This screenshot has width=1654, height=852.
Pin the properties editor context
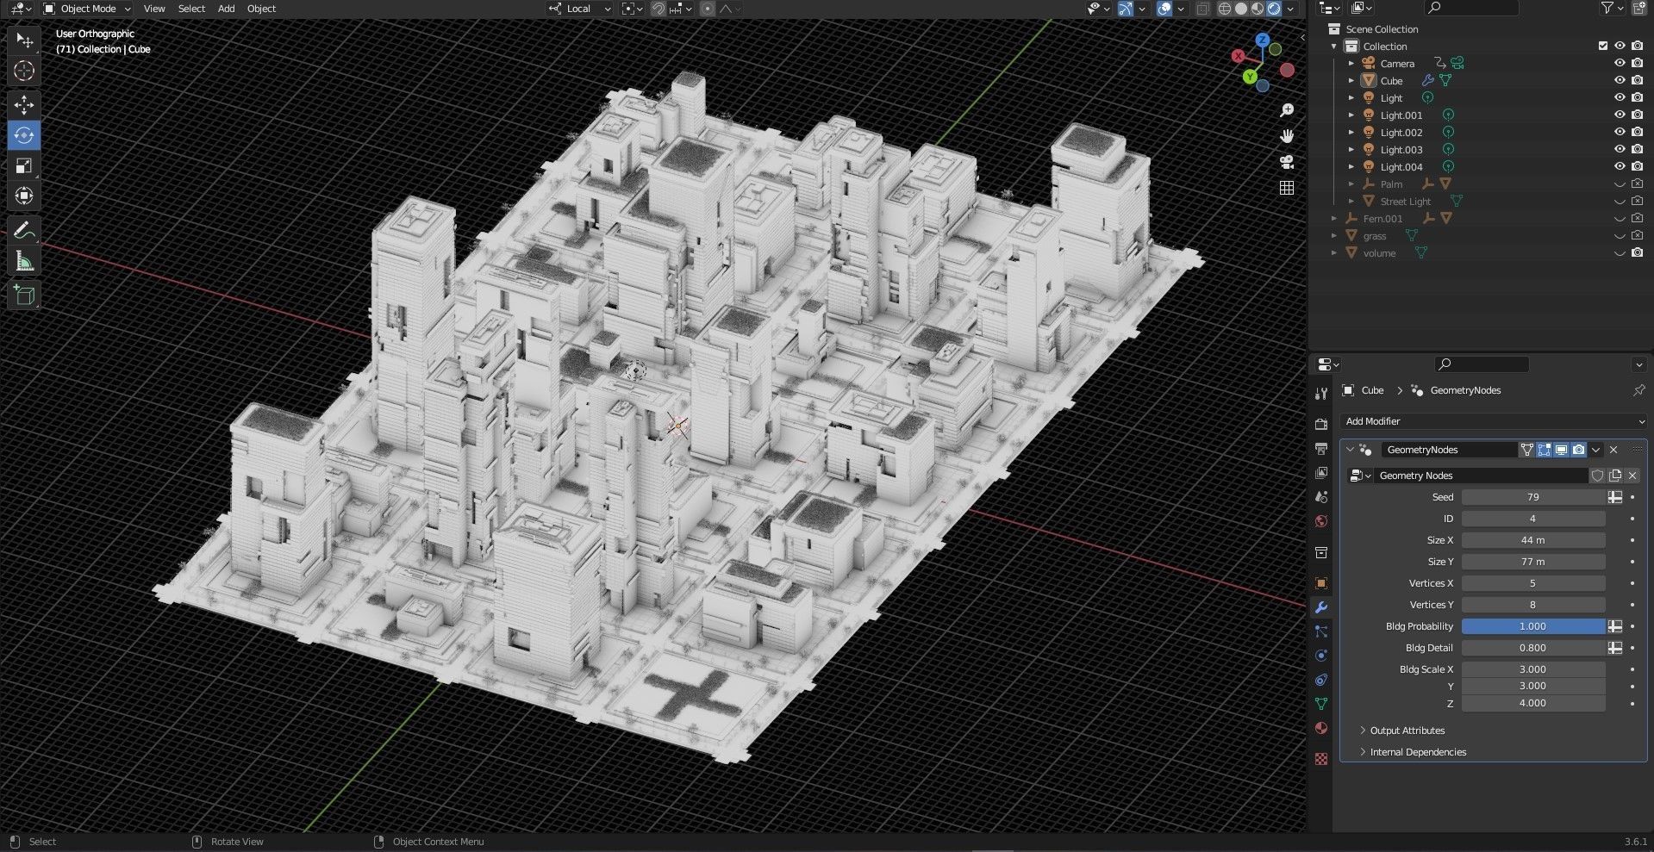coord(1638,390)
